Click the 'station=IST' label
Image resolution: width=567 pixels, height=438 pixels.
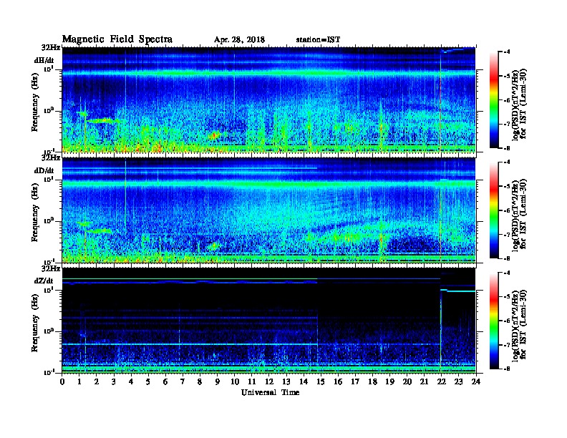coord(318,40)
